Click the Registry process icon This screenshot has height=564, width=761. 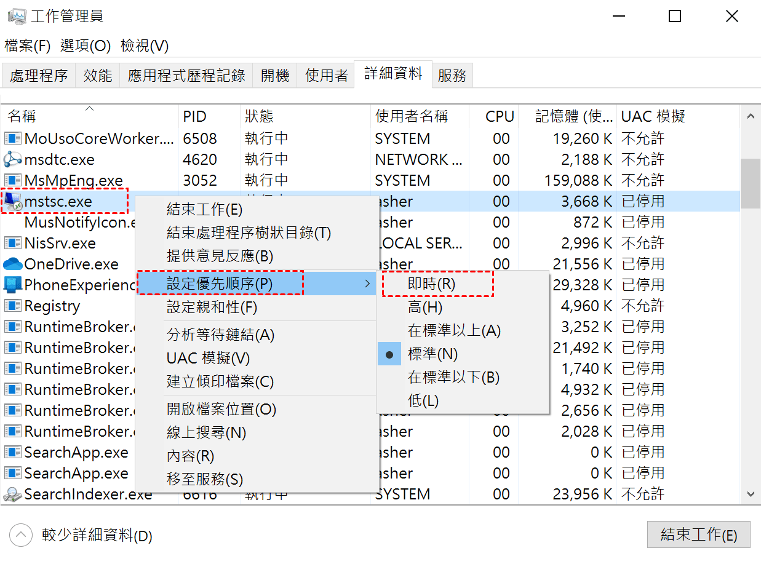click(x=13, y=306)
